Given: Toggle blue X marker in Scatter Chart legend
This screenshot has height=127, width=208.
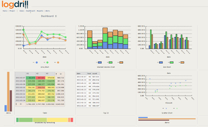Looking at the screenshot, I should [166, 108].
